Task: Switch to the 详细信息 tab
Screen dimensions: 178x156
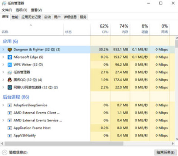Action: pos(70,17)
